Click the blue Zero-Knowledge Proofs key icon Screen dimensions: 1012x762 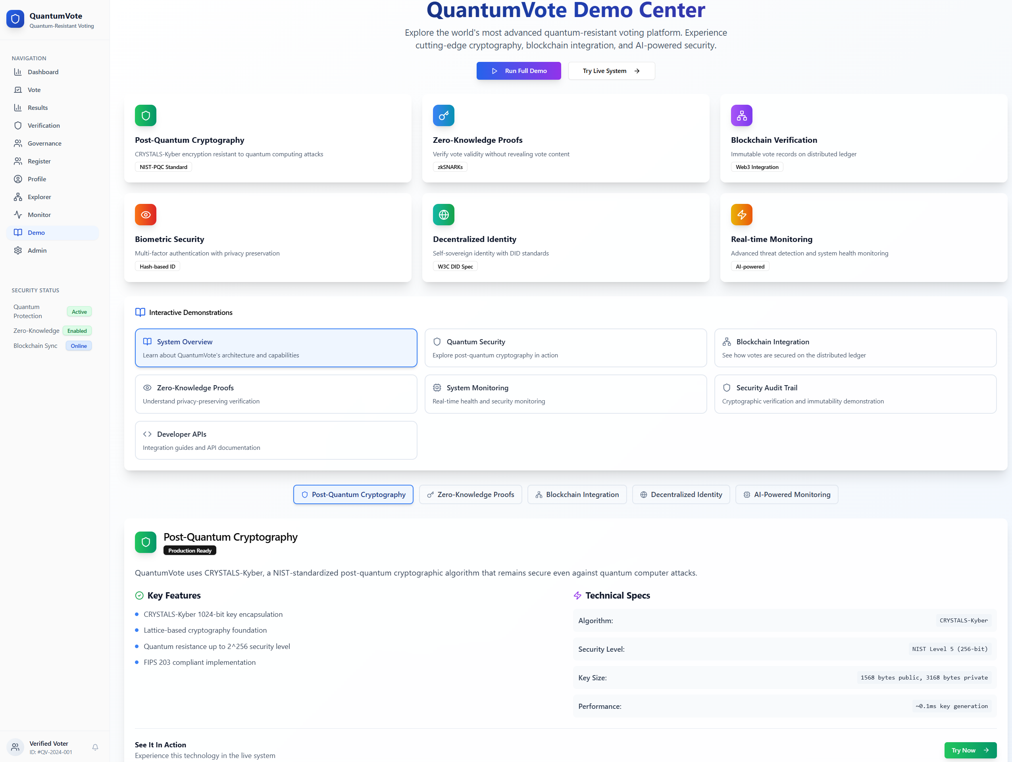pos(443,115)
